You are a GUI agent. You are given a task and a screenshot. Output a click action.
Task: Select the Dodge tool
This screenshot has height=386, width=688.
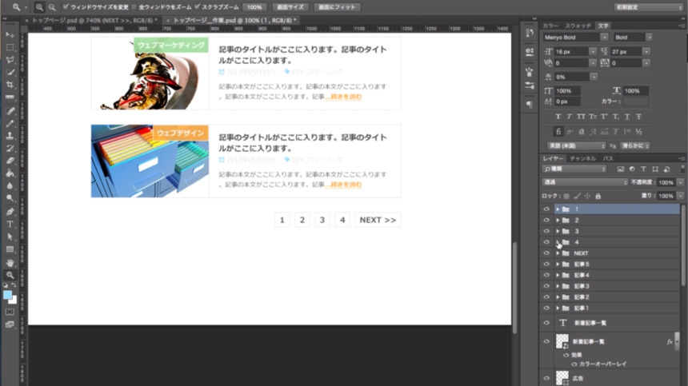10,198
